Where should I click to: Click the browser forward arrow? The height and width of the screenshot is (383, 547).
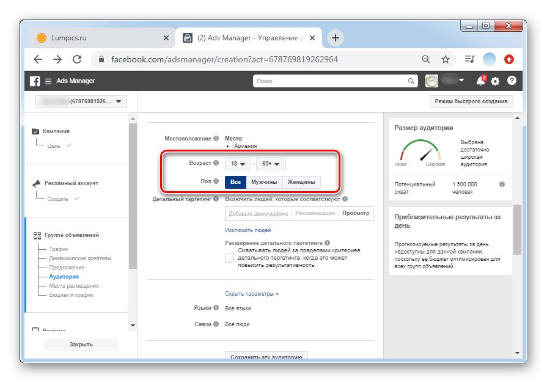57,59
